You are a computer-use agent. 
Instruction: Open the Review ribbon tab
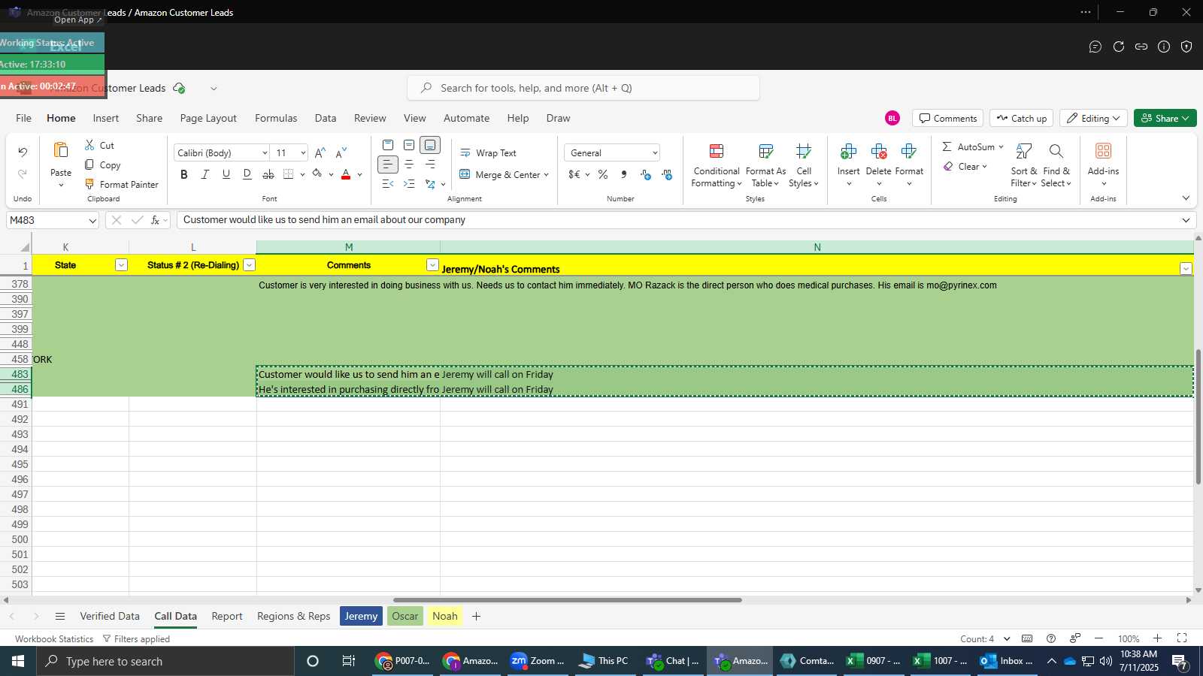pyautogui.click(x=370, y=118)
